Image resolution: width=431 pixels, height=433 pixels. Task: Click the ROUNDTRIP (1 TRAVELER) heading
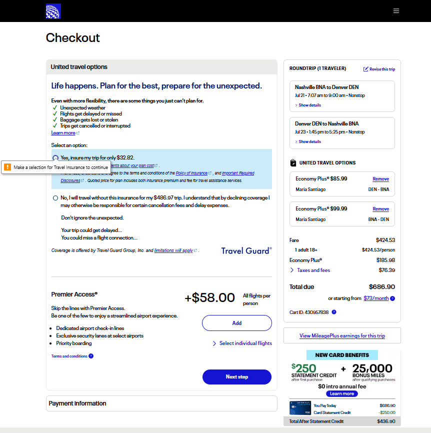[318, 68]
